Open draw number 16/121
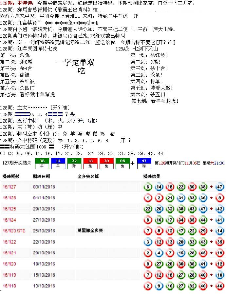Image resolution: width=226 pixels, height=294 pixels. [x=9, y=253]
